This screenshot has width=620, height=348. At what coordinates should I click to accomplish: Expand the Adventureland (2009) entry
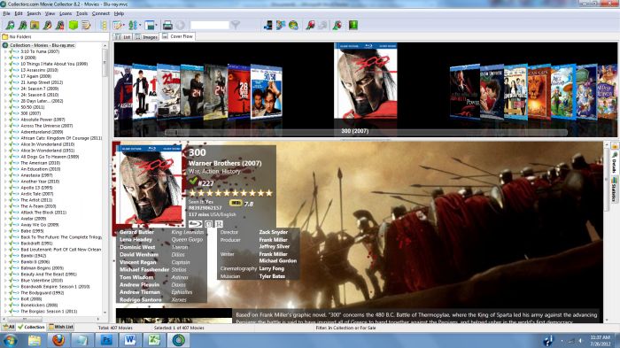point(5,132)
